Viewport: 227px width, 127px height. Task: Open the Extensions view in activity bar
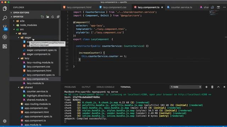point(5,46)
